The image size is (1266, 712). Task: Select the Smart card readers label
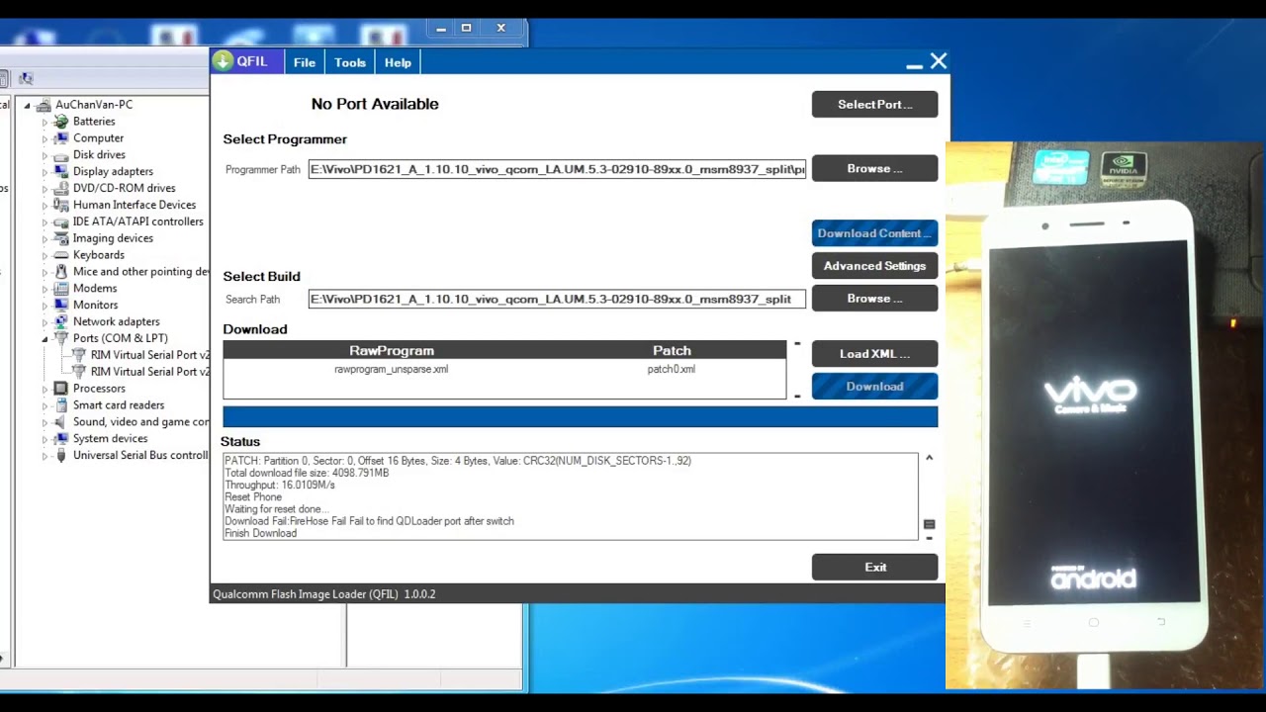coord(119,405)
